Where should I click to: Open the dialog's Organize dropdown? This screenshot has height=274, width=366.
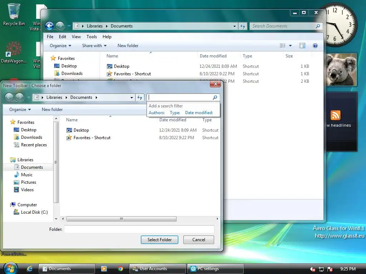[x=20, y=110]
